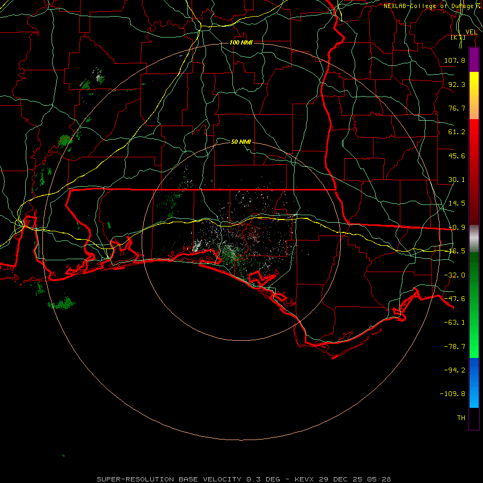The height and width of the screenshot is (483, 483).
Task: Click the -109.8 velocity scale value
Action: pos(452,394)
